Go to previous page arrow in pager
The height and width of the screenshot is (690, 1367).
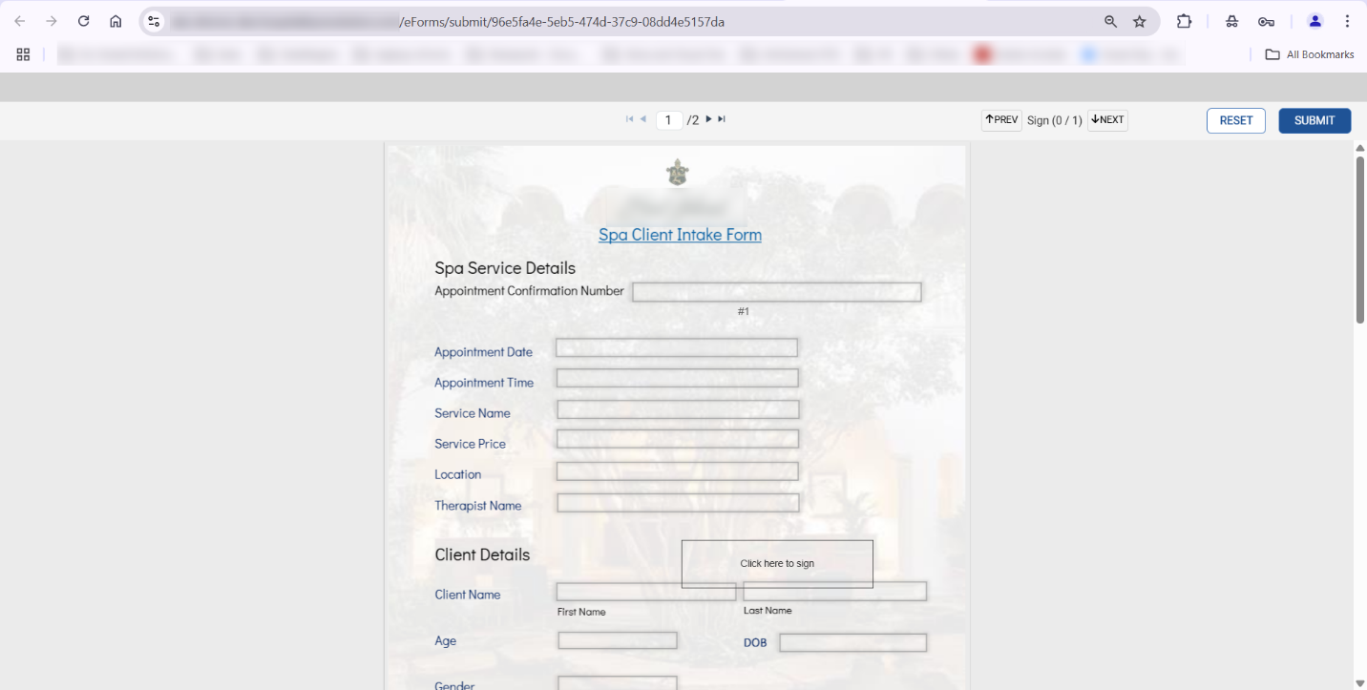coord(642,119)
